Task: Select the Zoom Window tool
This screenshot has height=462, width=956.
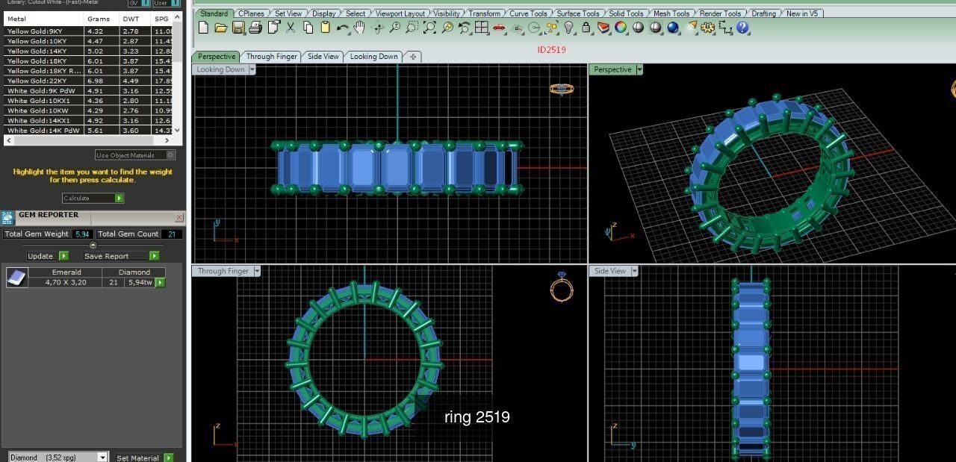Action: pyautogui.click(x=412, y=28)
